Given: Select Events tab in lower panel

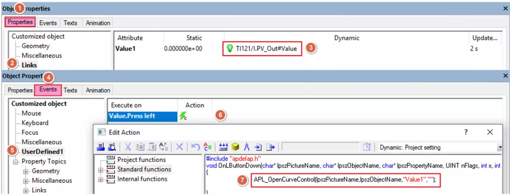Looking at the screenshot, I should tap(48, 90).
